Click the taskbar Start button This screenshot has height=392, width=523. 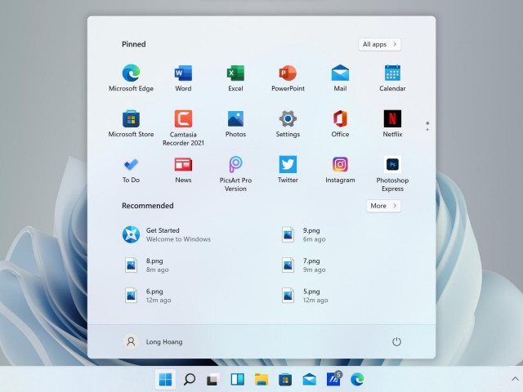click(165, 379)
